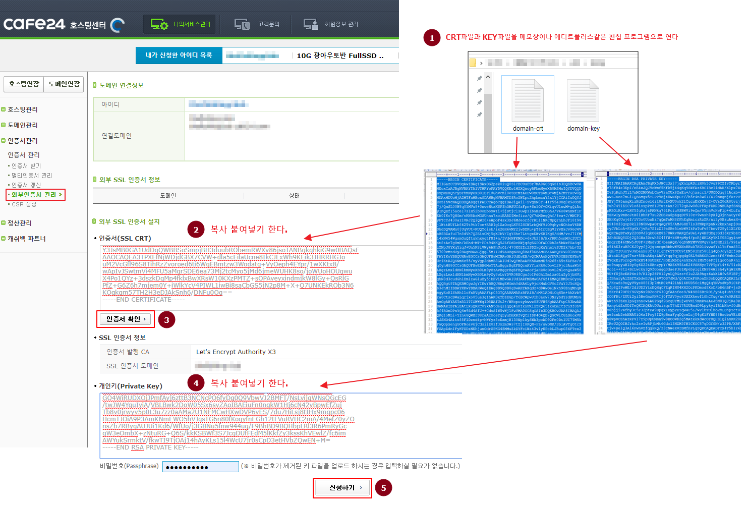This screenshot has height=505, width=748.
Task: Expand 도메인관리 sidebar section
Action: (22, 125)
